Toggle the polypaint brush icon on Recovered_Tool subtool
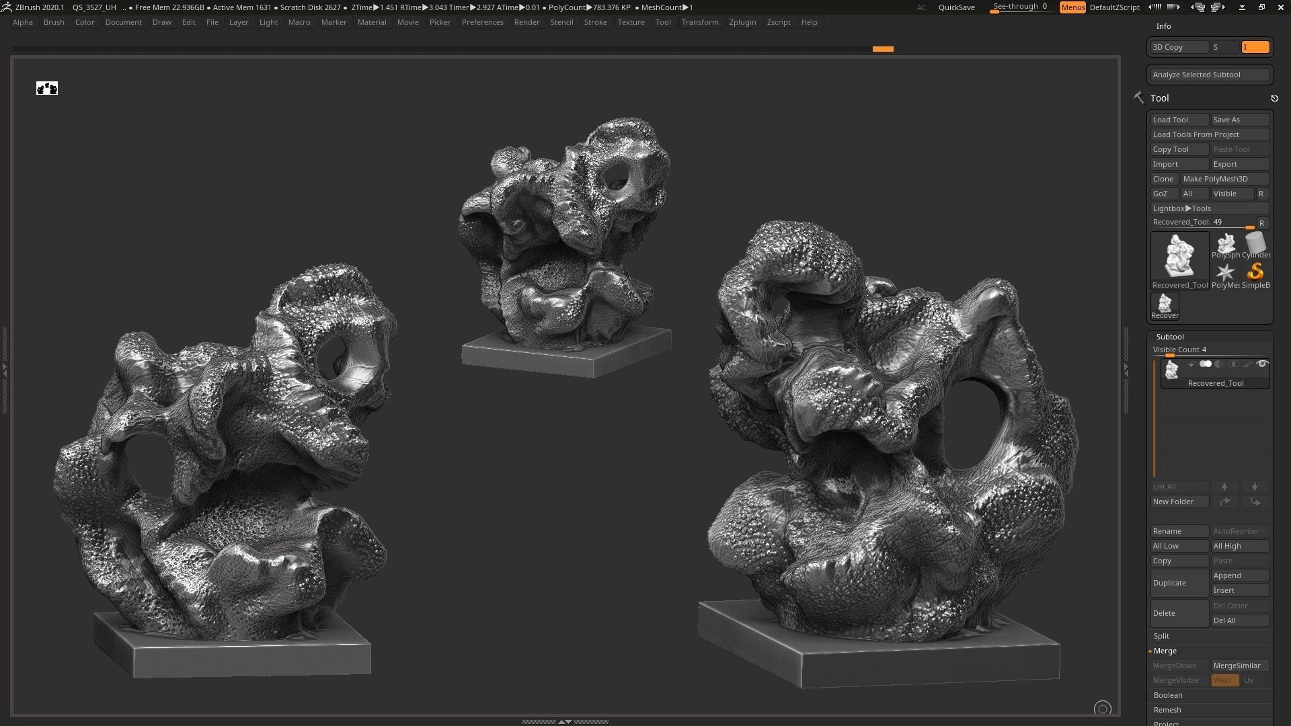The height and width of the screenshot is (726, 1291). tap(1247, 364)
